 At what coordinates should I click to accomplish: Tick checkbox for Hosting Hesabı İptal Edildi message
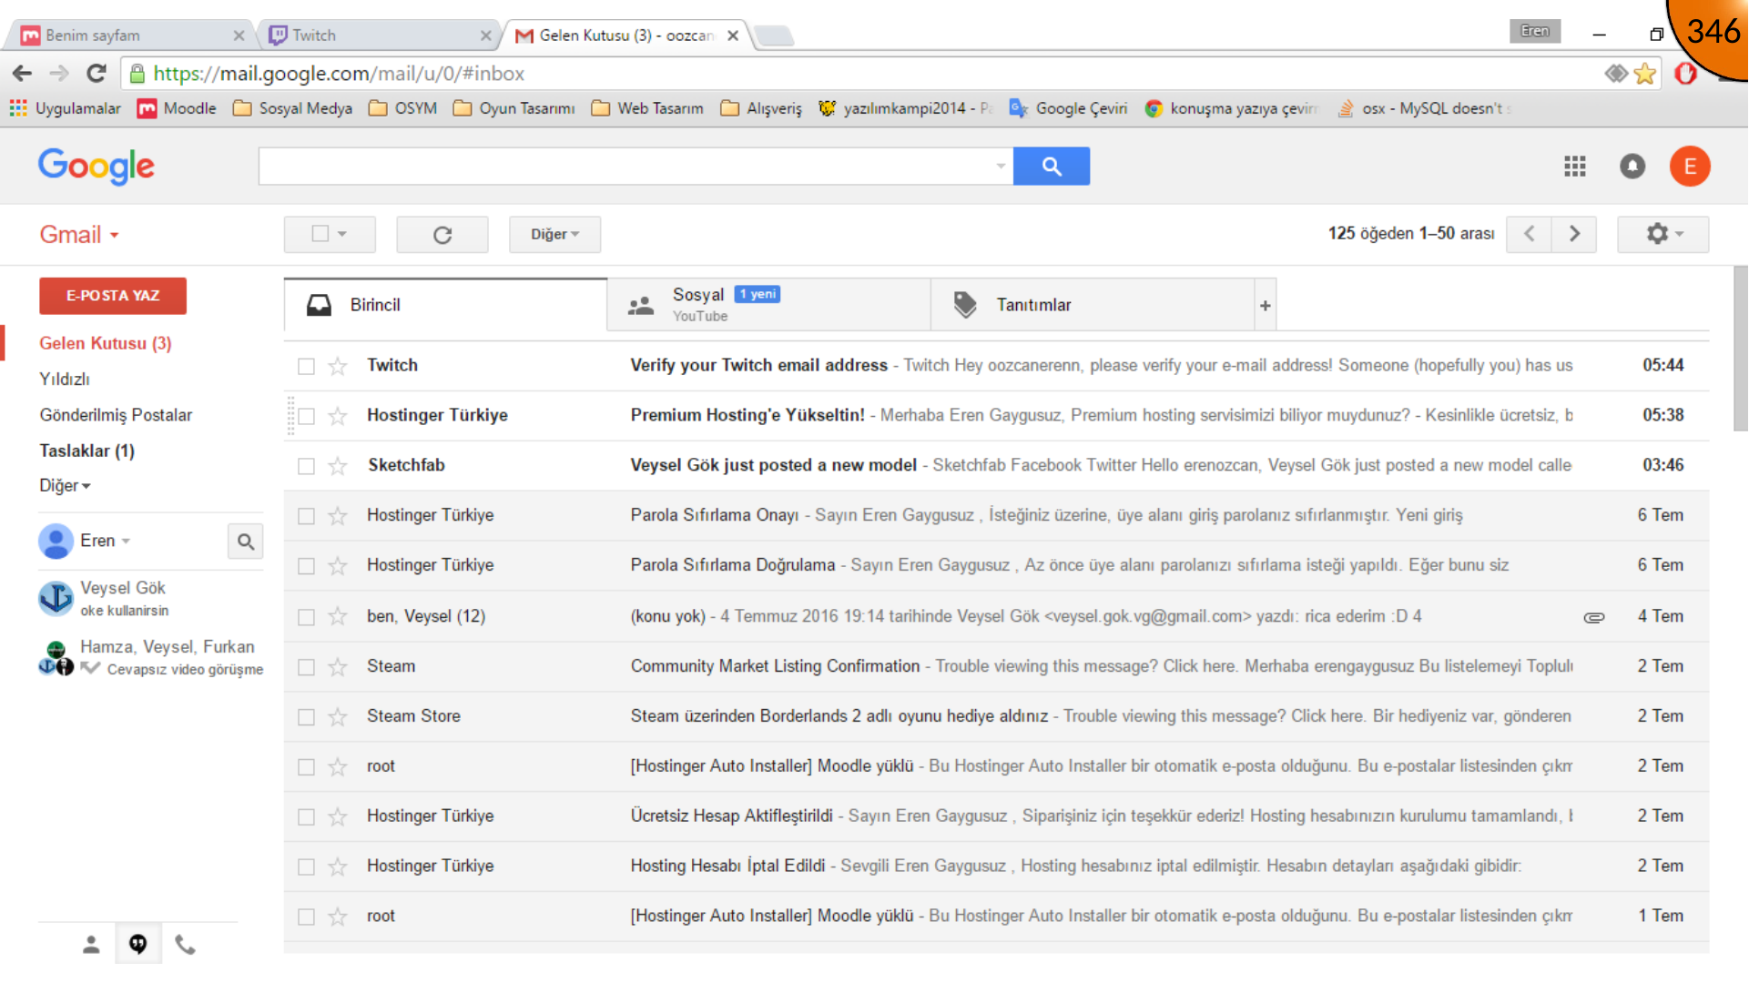(x=306, y=867)
